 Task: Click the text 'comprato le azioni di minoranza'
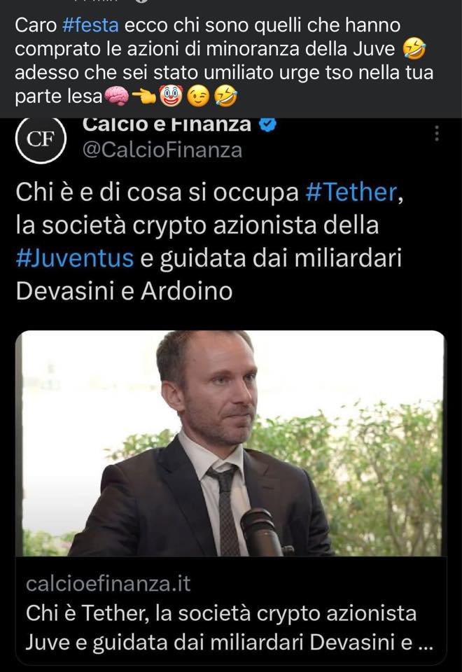tap(134, 49)
